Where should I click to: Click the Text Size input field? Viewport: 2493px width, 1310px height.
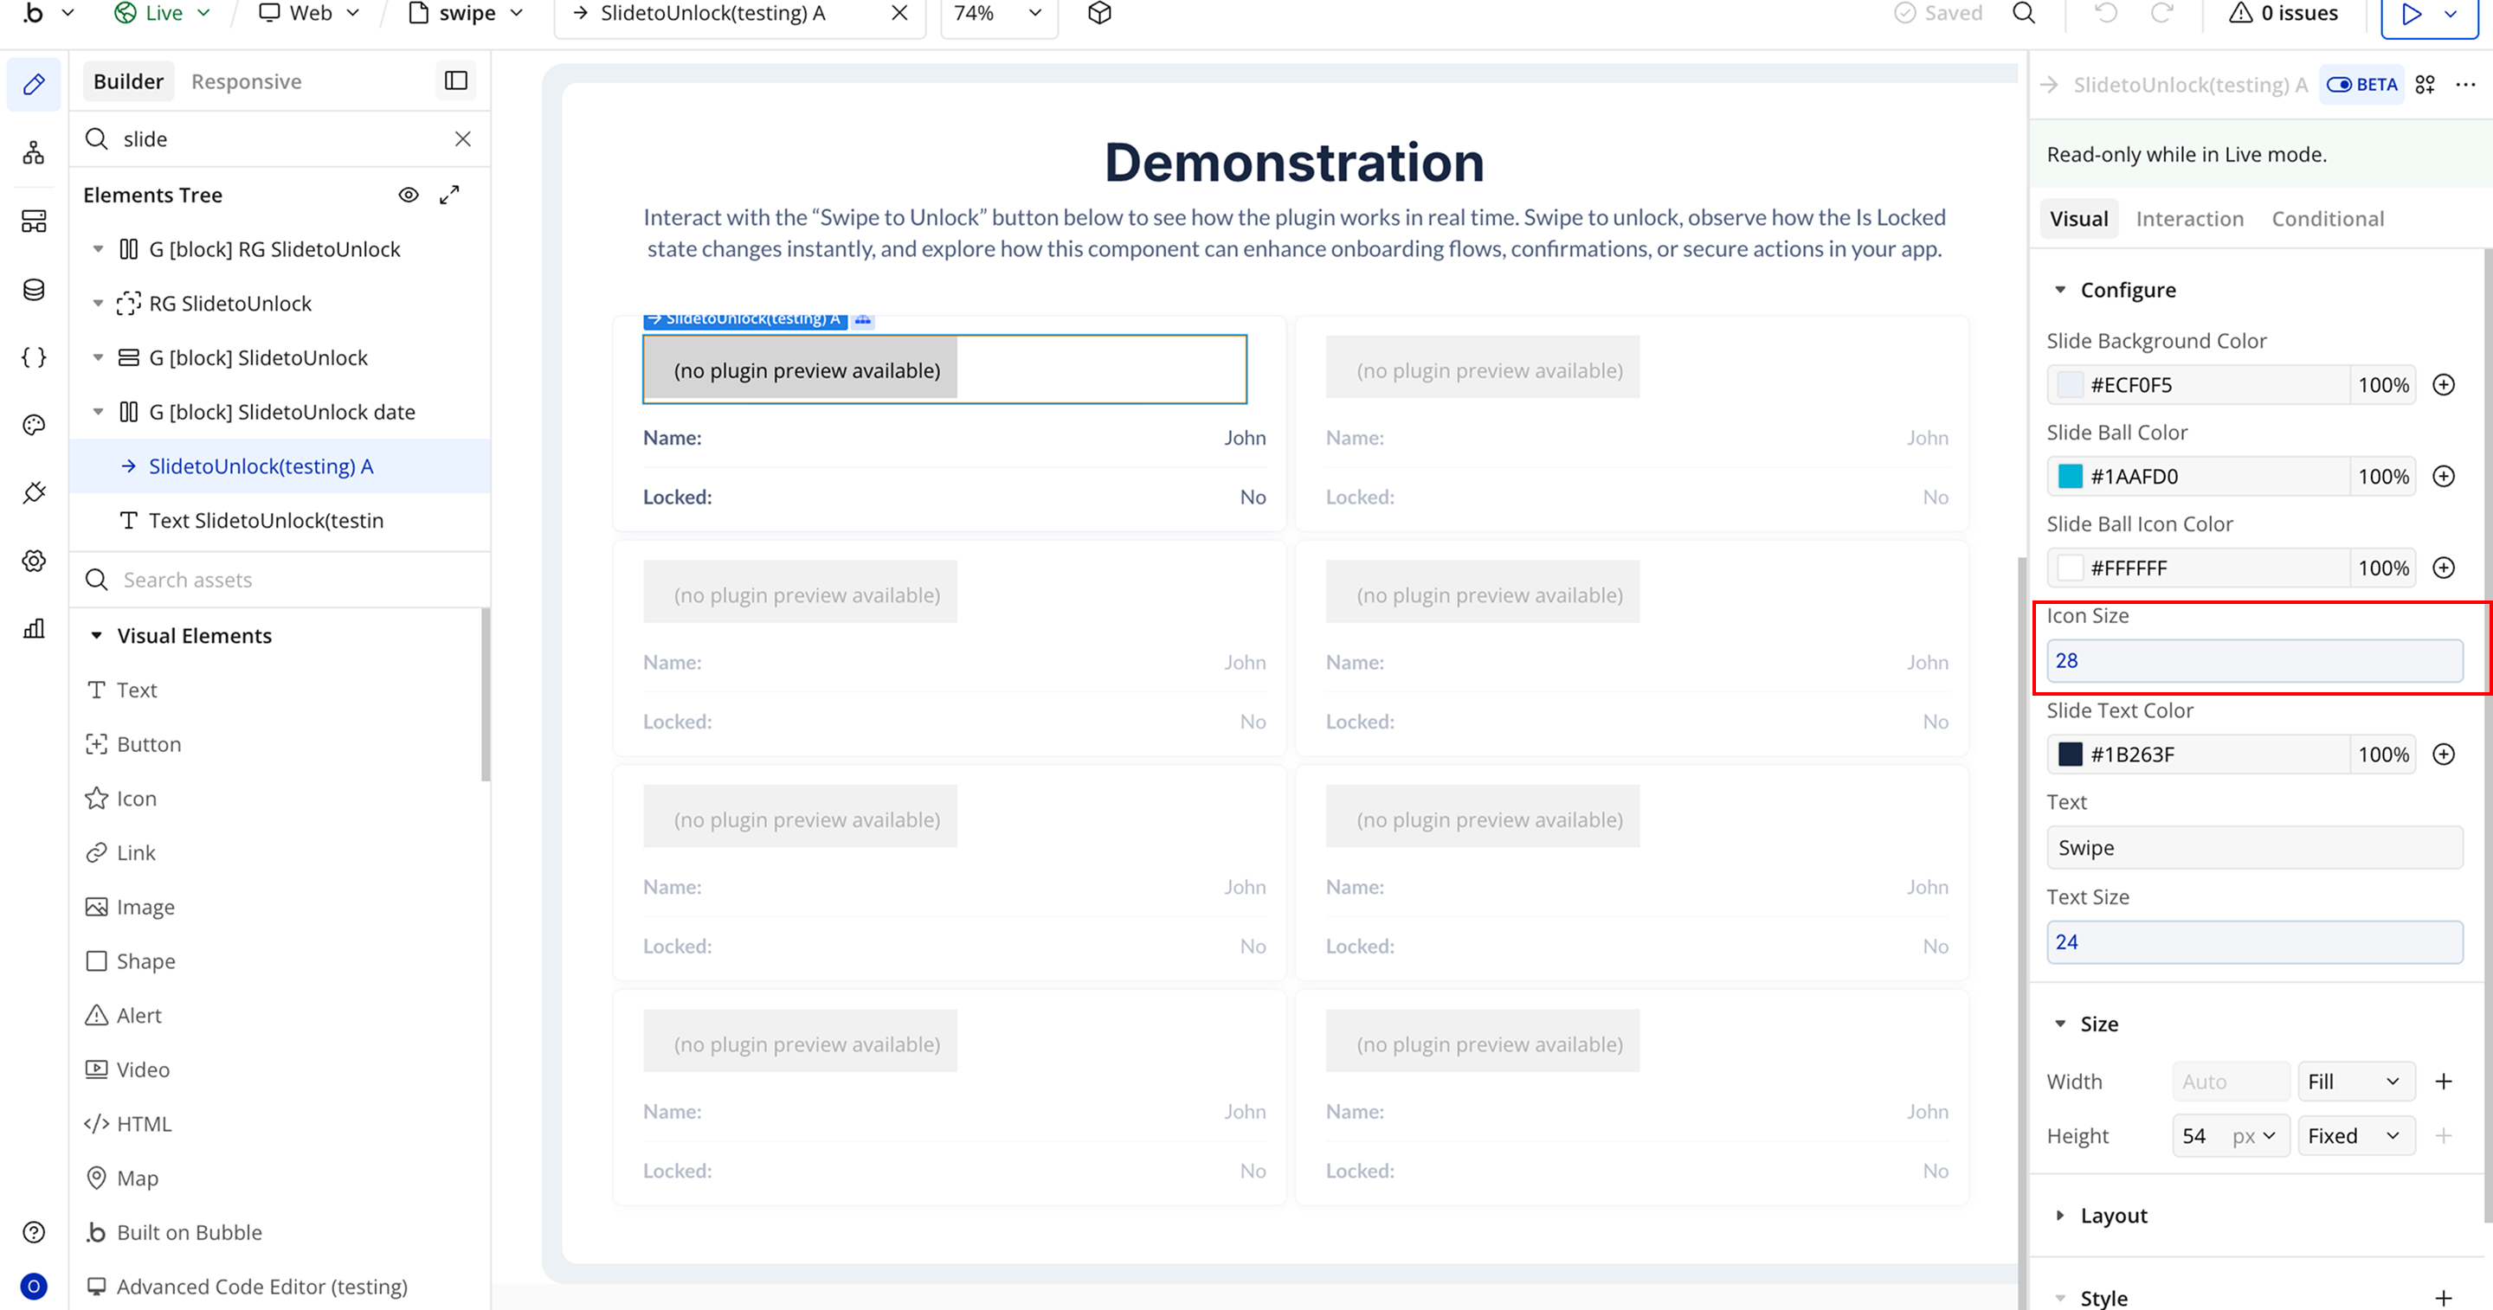(2254, 942)
